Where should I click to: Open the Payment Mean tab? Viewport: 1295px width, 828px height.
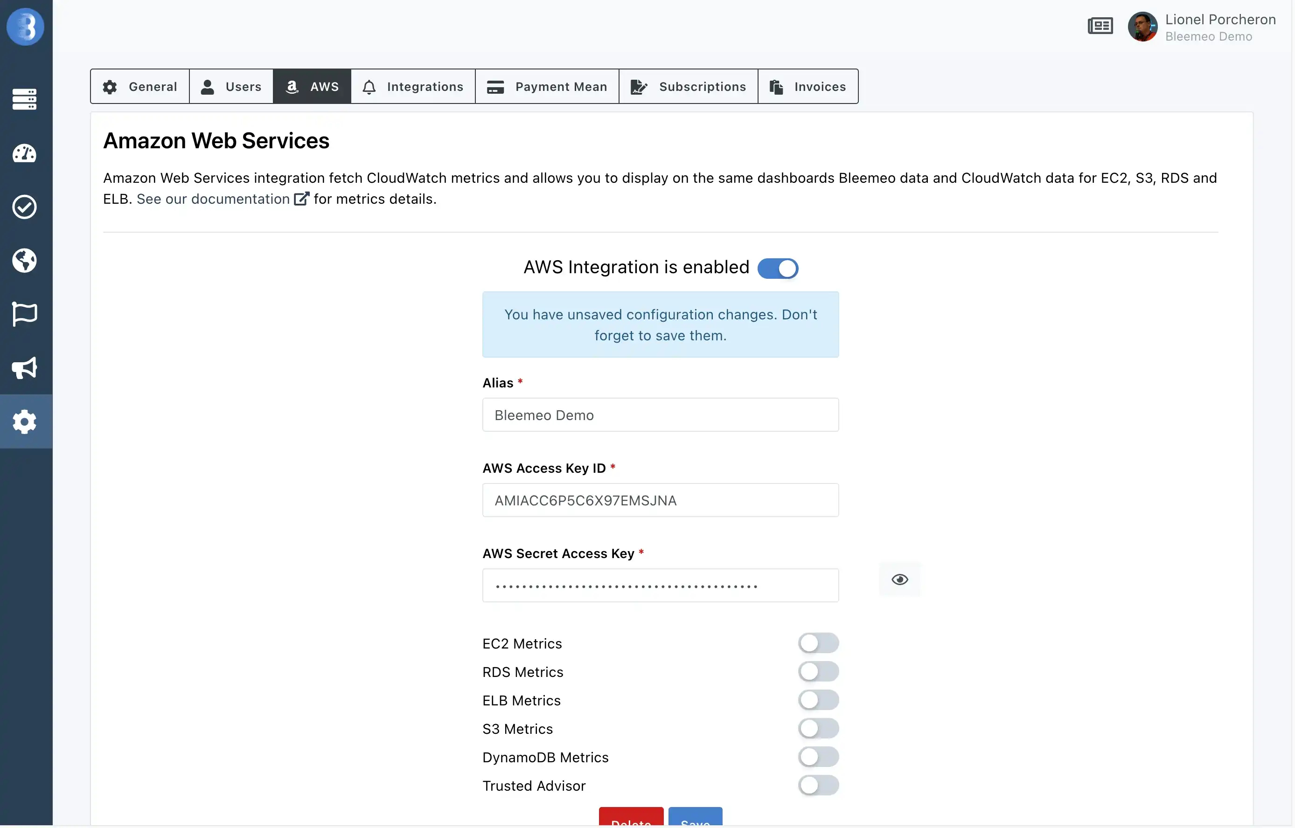pos(547,87)
